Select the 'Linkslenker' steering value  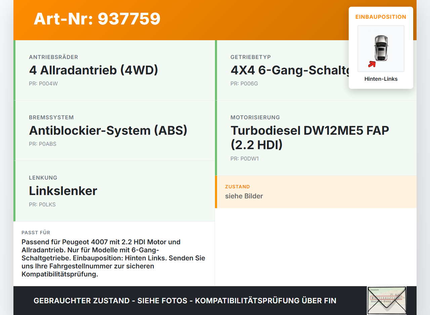63,191
